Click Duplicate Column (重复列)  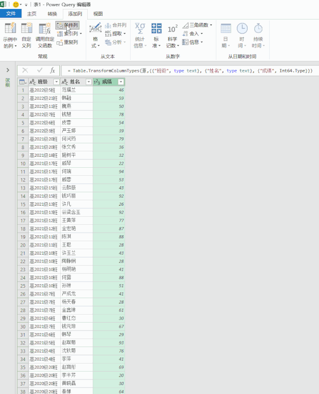(x=67, y=42)
